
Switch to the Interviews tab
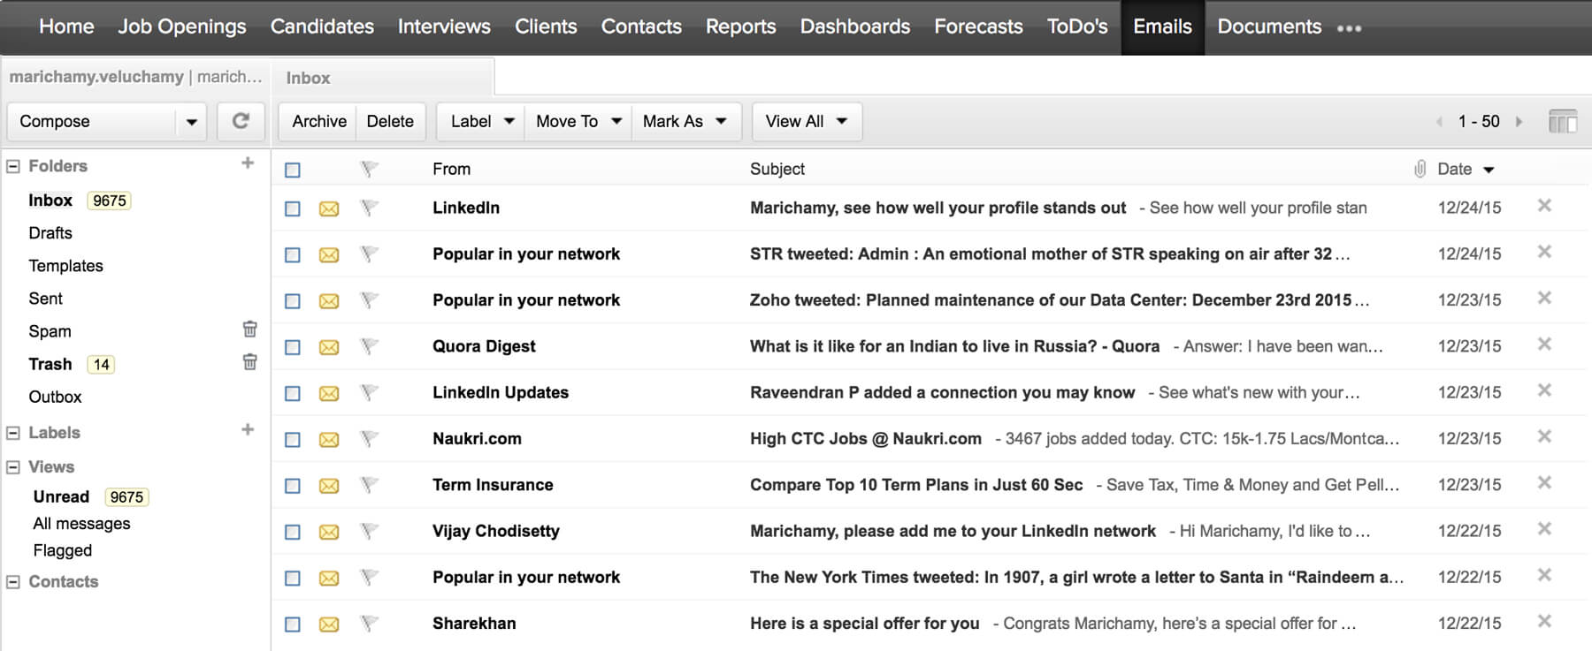pos(444,26)
